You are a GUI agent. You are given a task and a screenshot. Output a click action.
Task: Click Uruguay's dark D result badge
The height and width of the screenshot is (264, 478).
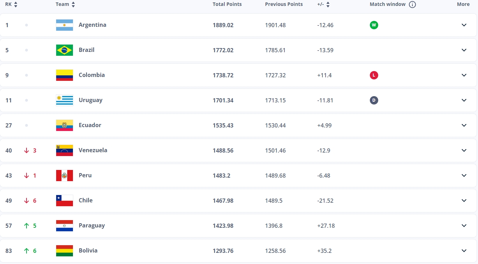pos(374,100)
